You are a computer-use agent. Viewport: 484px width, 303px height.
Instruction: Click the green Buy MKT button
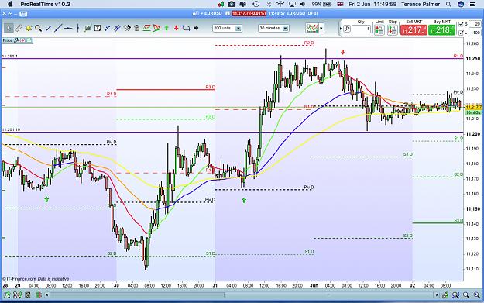click(x=441, y=30)
